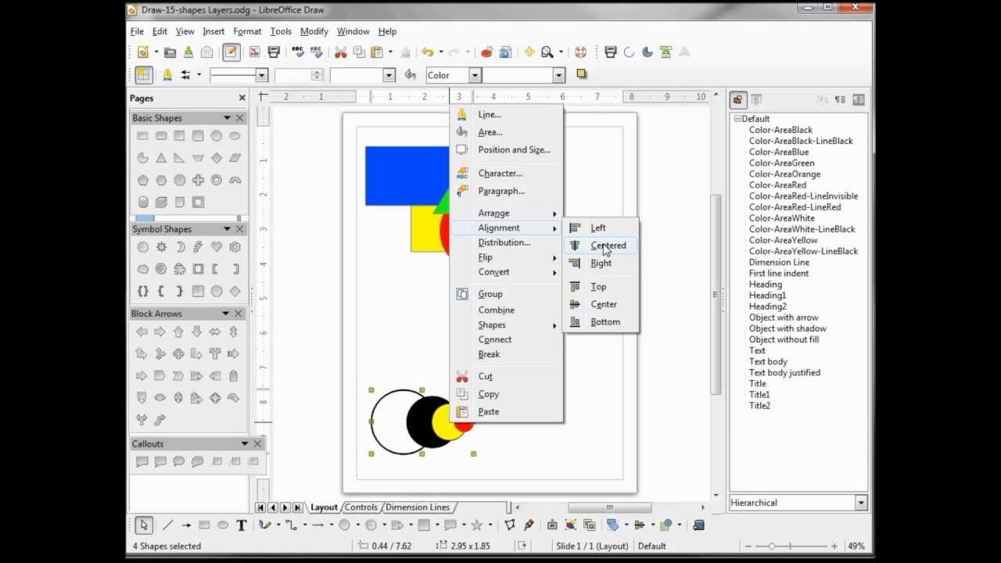Viewport: 1001px width, 563px height.
Task: Open the area style Color dropdown
Action: pyautogui.click(x=475, y=75)
